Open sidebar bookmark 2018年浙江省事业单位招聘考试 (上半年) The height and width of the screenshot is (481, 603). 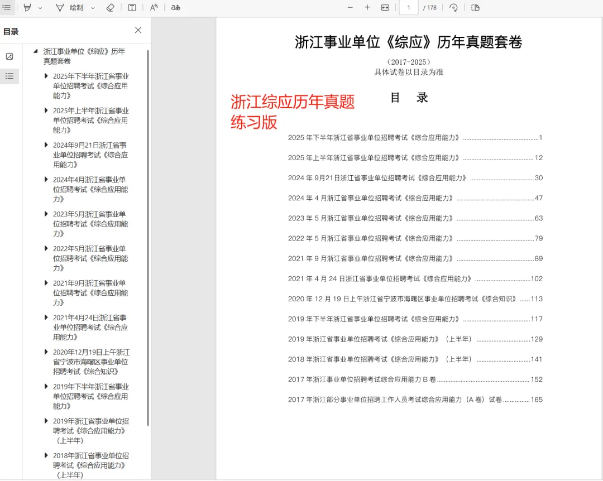point(91,465)
